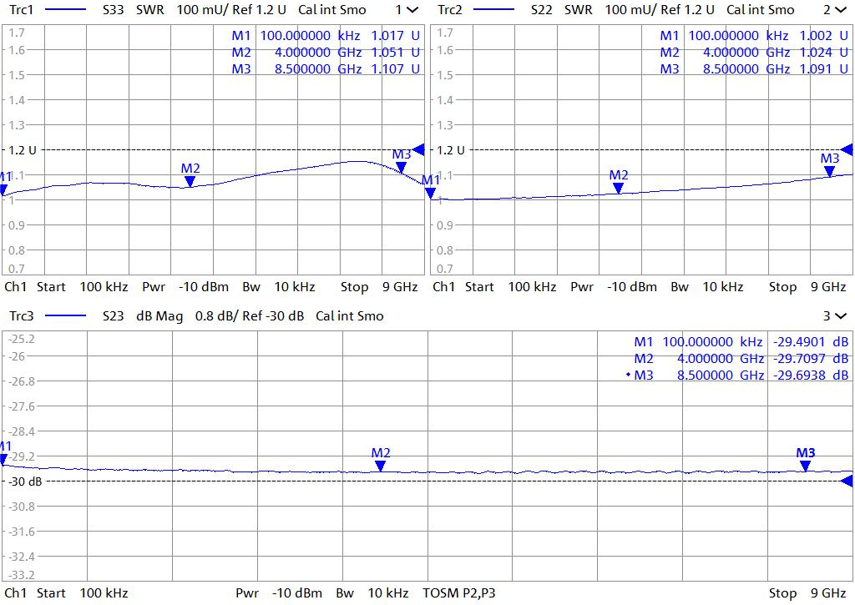This screenshot has width=855, height=605.
Task: Click the Trc2 blue trace color line sample
Action: [x=491, y=10]
